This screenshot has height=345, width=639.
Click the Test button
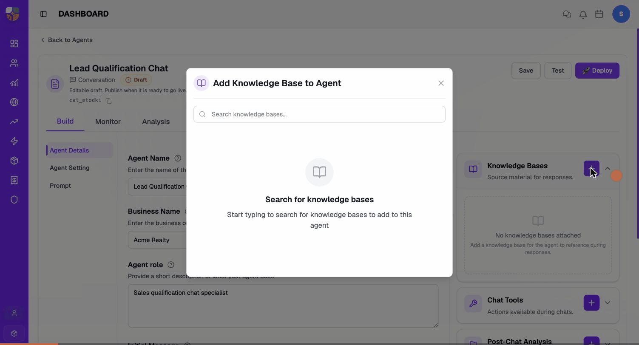pyautogui.click(x=558, y=71)
